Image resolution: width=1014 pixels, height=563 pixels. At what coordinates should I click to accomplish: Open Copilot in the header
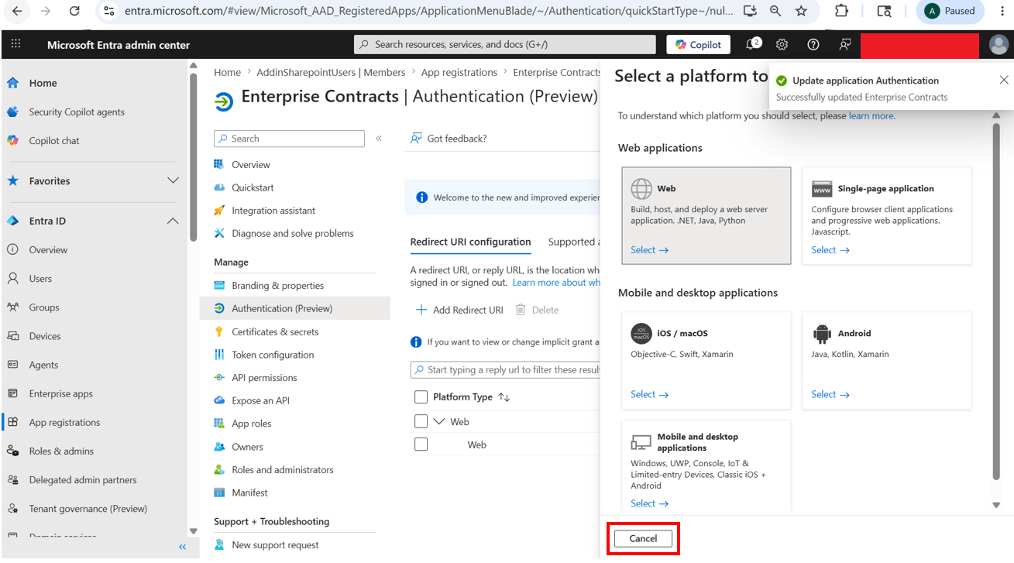699,45
